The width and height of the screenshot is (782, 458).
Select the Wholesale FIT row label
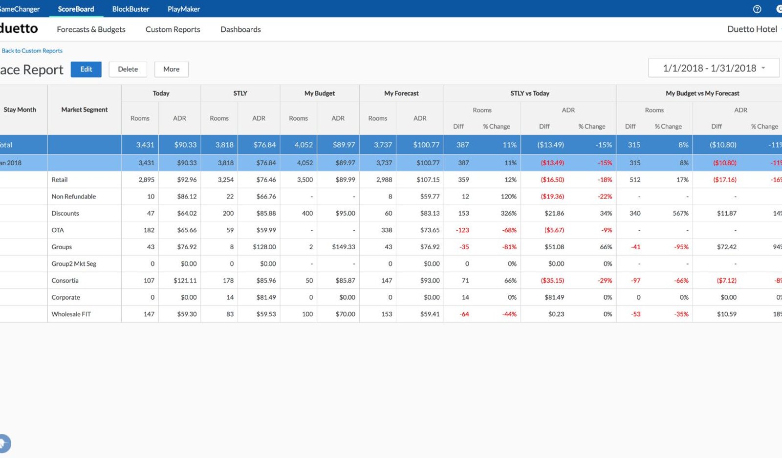click(71, 314)
